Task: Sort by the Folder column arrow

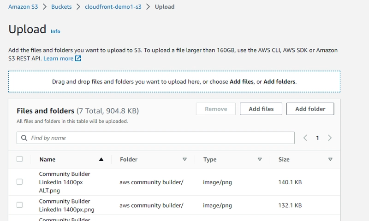Action: pos(185,159)
